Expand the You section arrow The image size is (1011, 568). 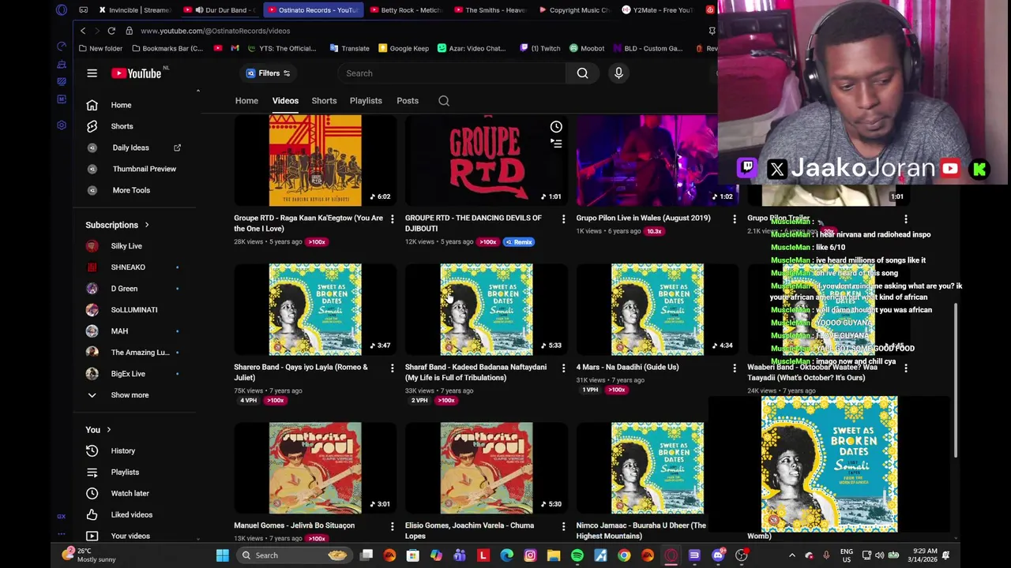[x=108, y=430]
